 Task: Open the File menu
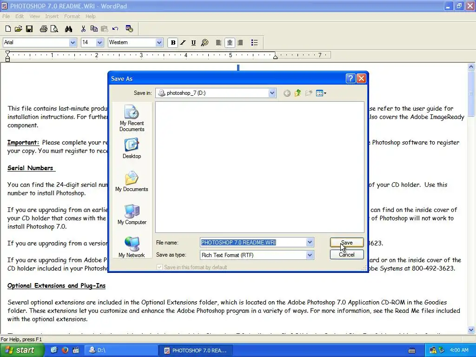click(x=6, y=16)
